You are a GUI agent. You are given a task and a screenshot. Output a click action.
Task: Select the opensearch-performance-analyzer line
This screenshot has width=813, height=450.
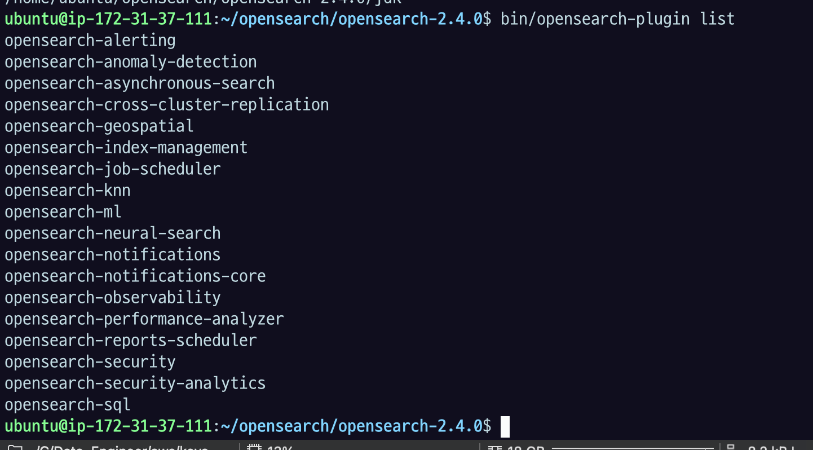click(x=144, y=319)
